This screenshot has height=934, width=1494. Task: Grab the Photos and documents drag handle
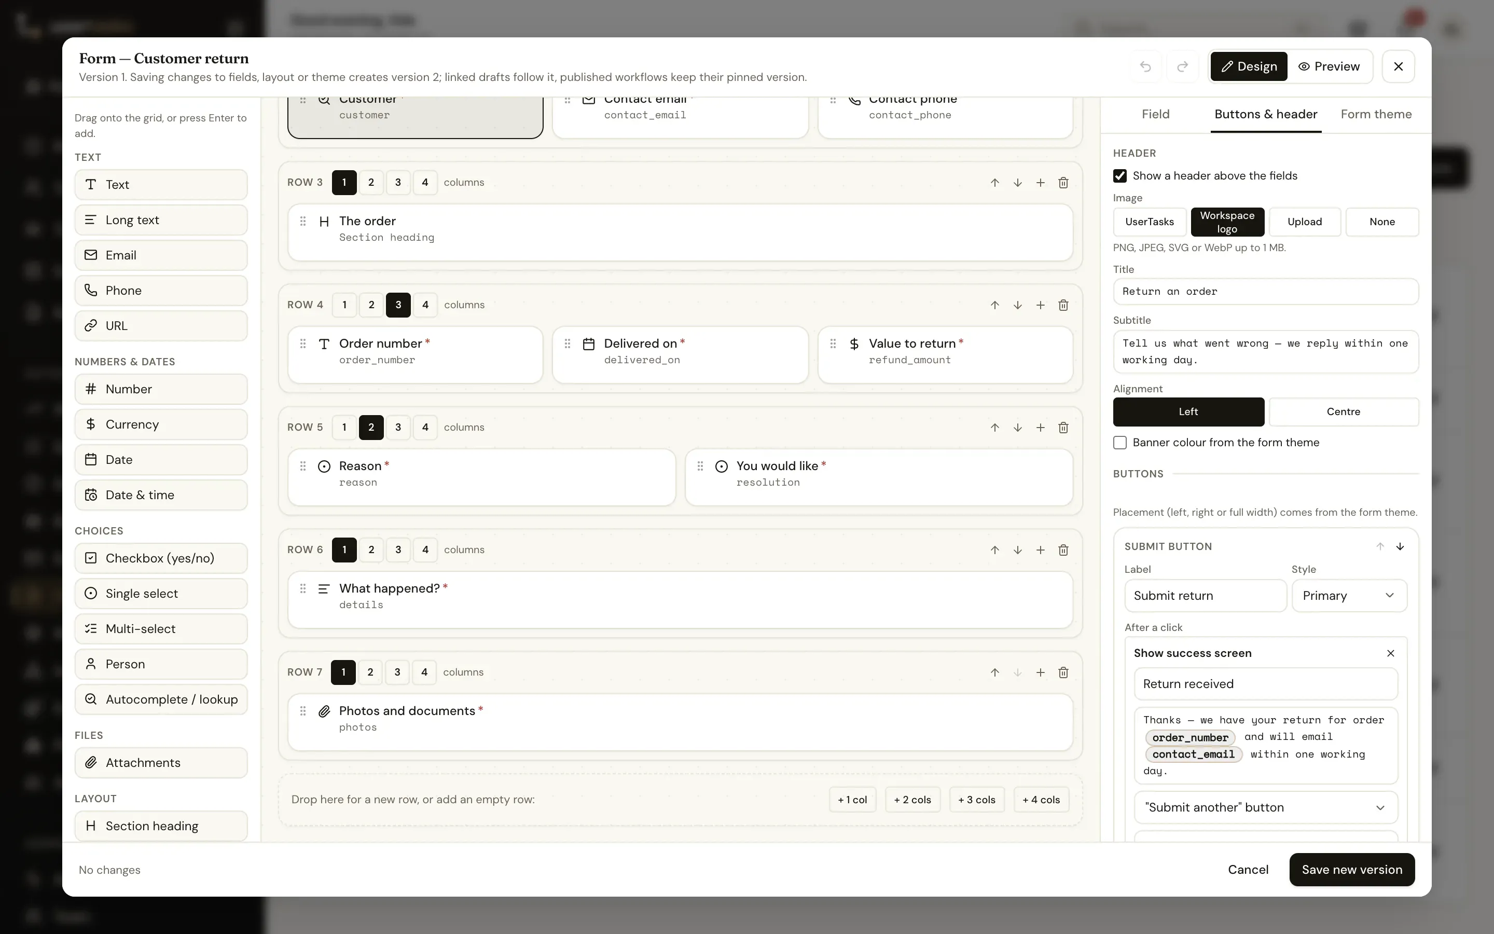pos(302,711)
